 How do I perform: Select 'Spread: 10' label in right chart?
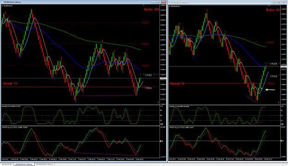pyautogui.click(x=177, y=83)
